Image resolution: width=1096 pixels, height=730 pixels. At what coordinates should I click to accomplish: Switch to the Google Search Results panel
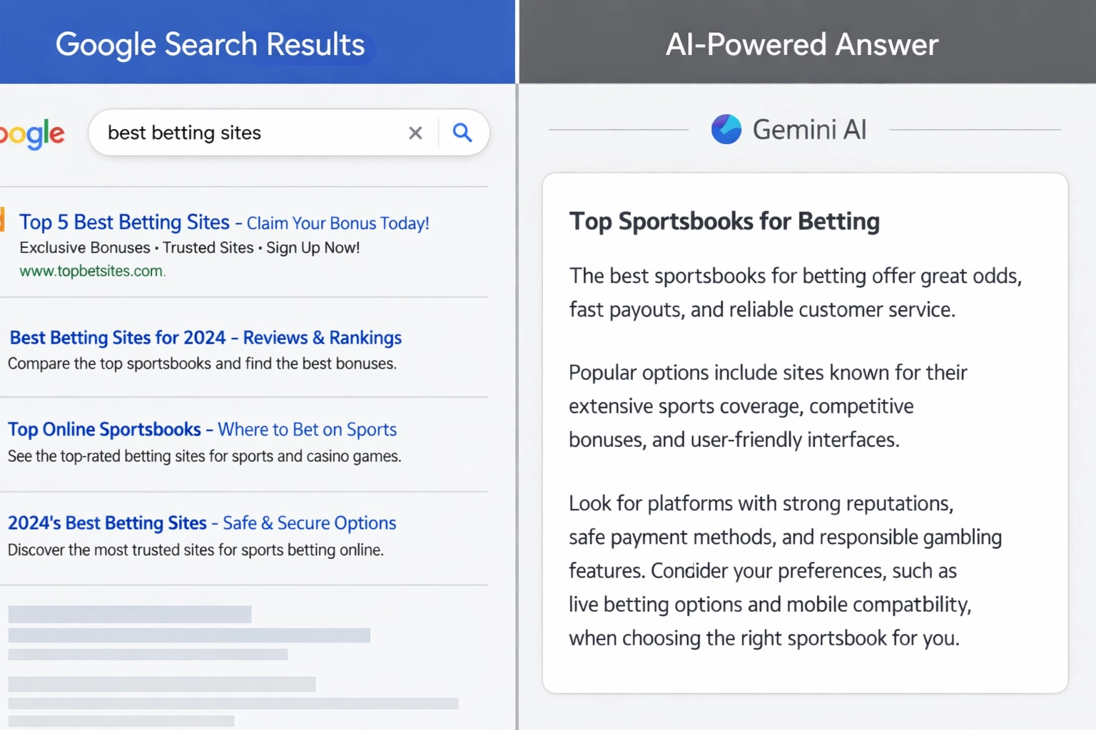pyautogui.click(x=210, y=43)
